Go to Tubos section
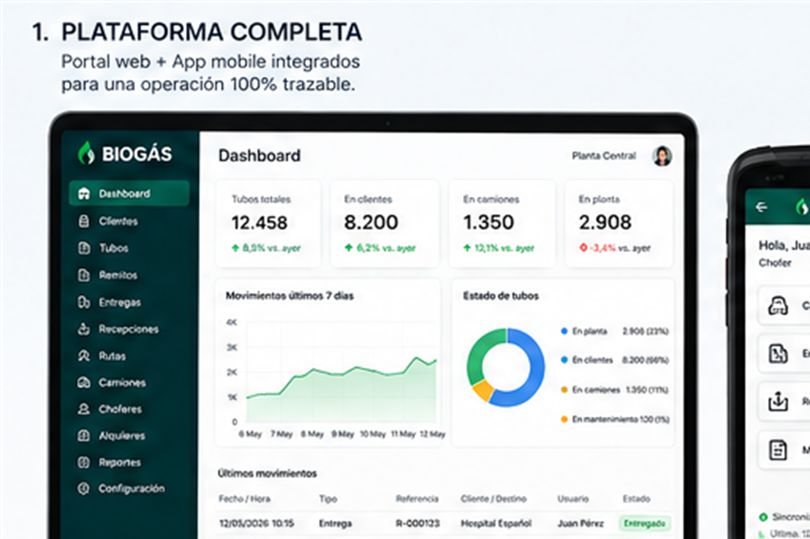 coord(114,248)
